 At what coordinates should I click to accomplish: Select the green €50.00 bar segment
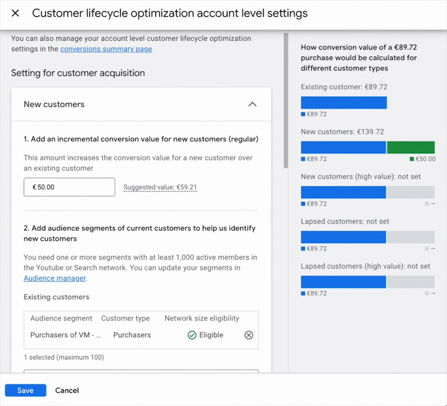tap(410, 148)
